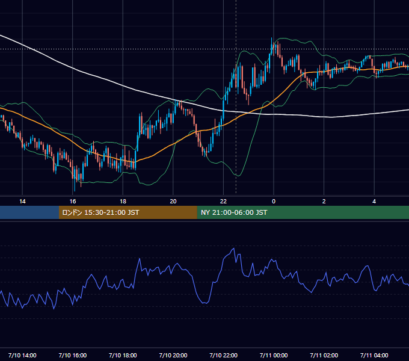Image resolution: width=409 pixels, height=361 pixels.
Task: Click the hour label 4 on time axis
Action: (x=374, y=202)
